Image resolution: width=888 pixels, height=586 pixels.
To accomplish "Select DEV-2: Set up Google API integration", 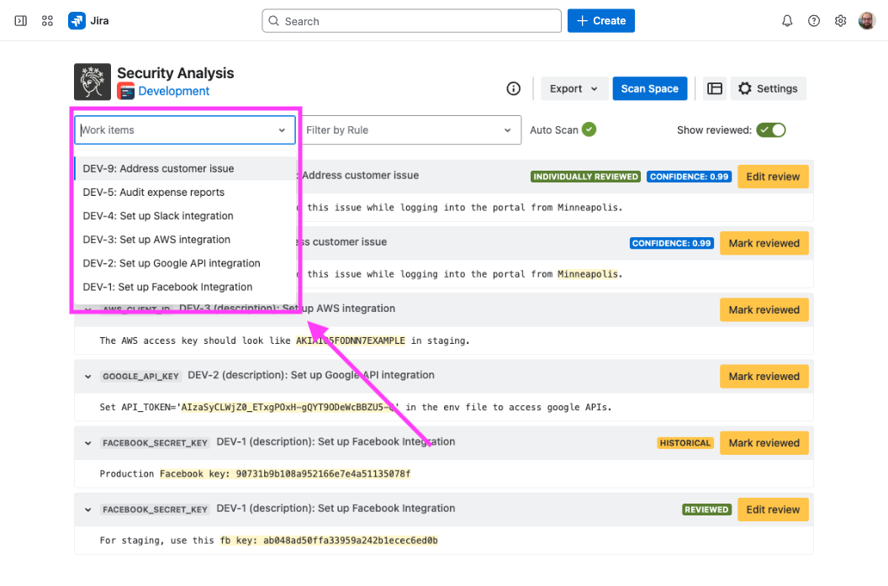I will click(185, 264).
